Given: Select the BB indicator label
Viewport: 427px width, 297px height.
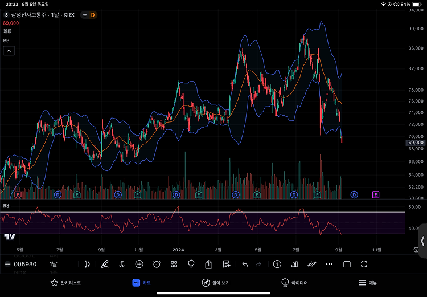Looking at the screenshot, I should [x=6, y=40].
